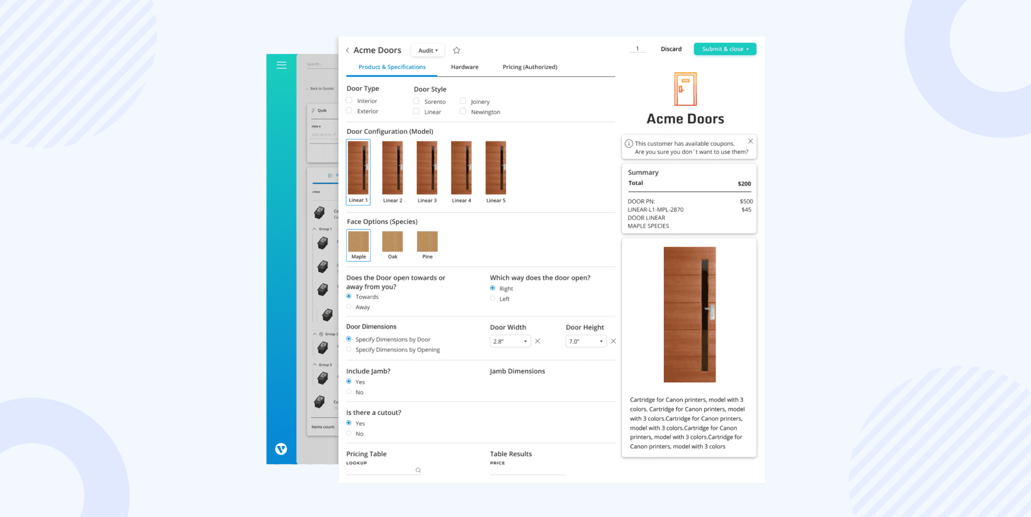The height and width of the screenshot is (517, 1031).
Task: Click the back arrow next to Acme Doors
Action: (348, 50)
